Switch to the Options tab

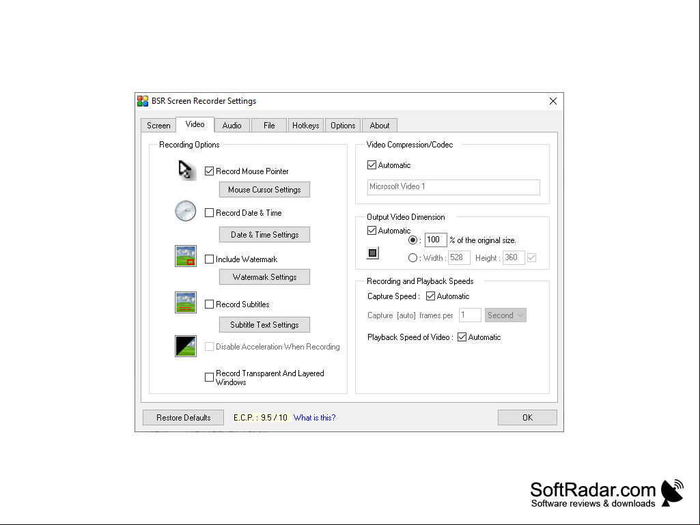pos(343,126)
